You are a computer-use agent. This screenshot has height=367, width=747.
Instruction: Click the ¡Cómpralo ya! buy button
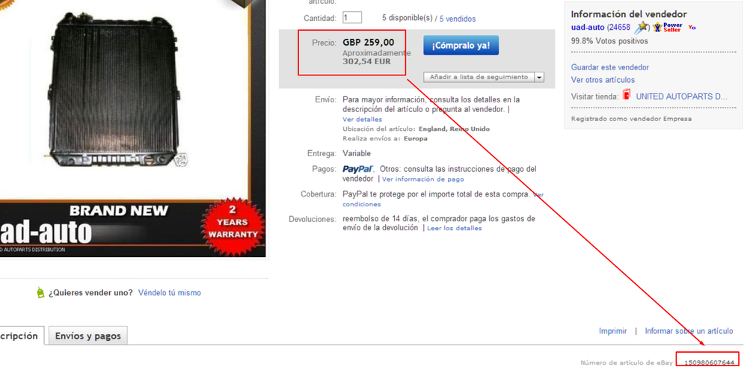click(461, 45)
